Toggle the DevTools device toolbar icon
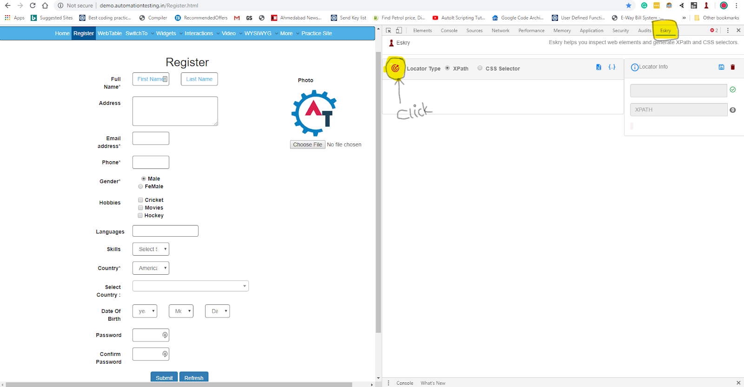The image size is (744, 387). coord(399,31)
